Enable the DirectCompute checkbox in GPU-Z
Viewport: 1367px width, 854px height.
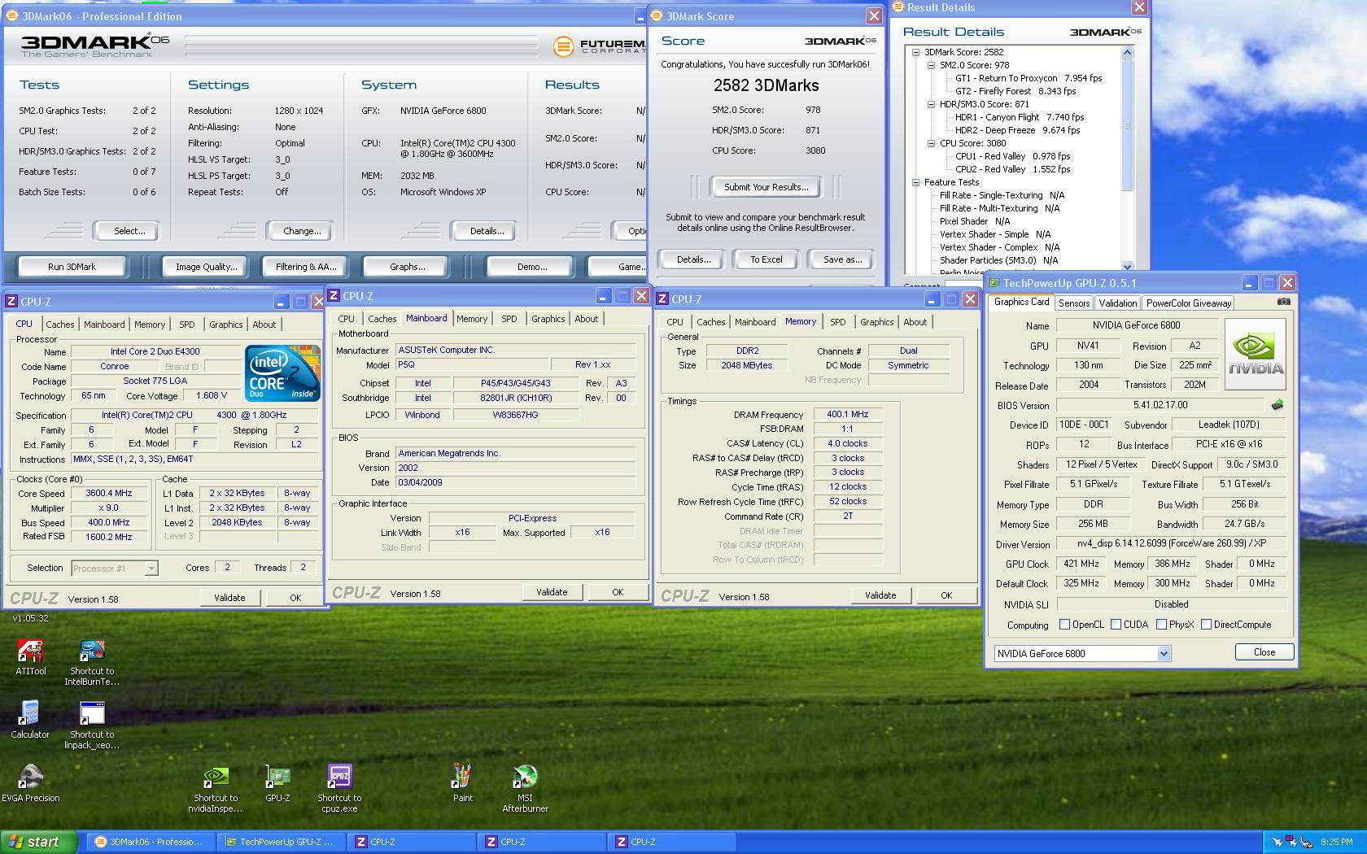(x=1206, y=625)
